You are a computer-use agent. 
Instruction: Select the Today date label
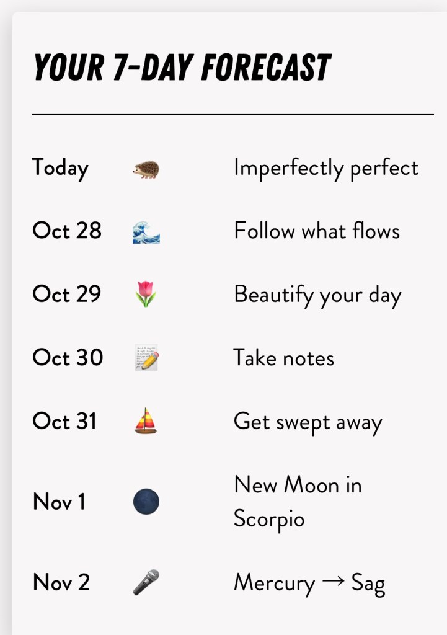60,168
